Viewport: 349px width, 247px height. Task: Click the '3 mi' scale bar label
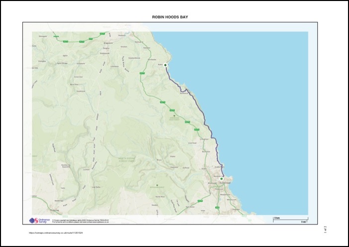[304, 222]
